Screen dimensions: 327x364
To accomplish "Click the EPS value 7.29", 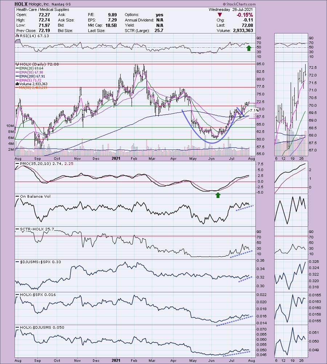I will click(112, 20).
